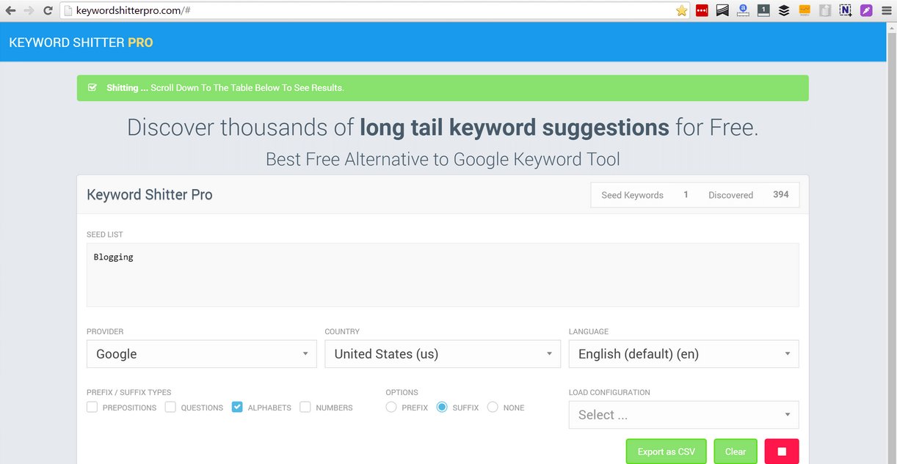This screenshot has width=897, height=464.
Task: Click the 'Keyword Shitter Pro' panel title
Action: (150, 194)
